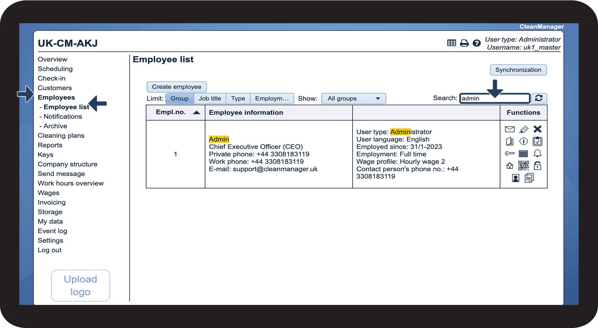
Task: Click the UK-CM-AKJ company title
Action: [68, 43]
